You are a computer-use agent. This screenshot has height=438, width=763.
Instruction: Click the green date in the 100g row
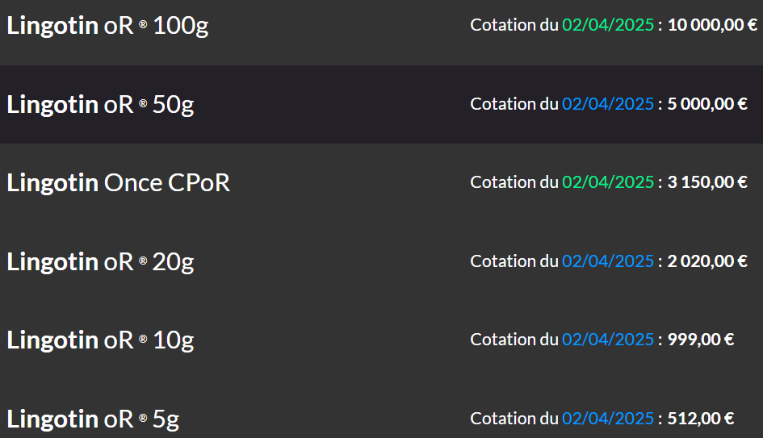[608, 25]
